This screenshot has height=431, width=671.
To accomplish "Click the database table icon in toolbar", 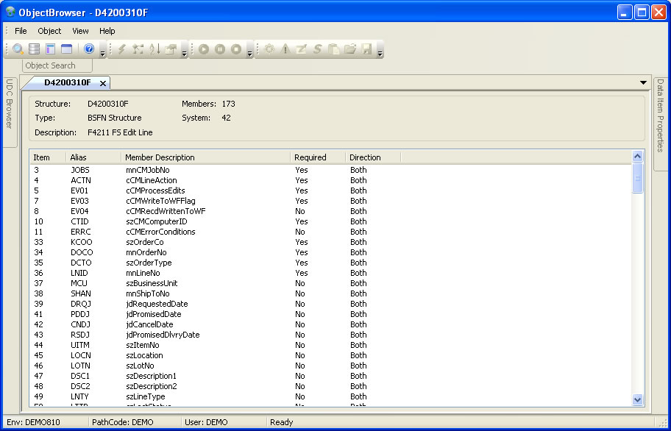I will [35, 49].
